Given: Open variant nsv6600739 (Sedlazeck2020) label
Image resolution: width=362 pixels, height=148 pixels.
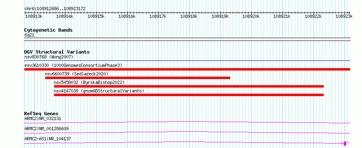Looking at the screenshot, I should click(76, 74).
